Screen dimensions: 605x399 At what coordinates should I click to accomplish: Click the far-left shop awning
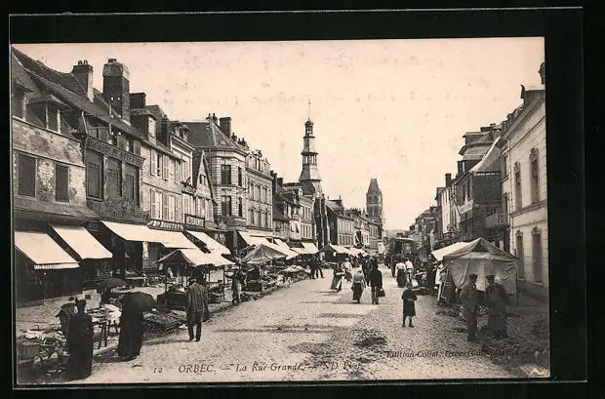coord(44,251)
